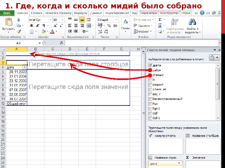Open Sort and Filter (Сортировка и фильтр)
This screenshot has width=225, height=168.
click(x=175, y=26)
